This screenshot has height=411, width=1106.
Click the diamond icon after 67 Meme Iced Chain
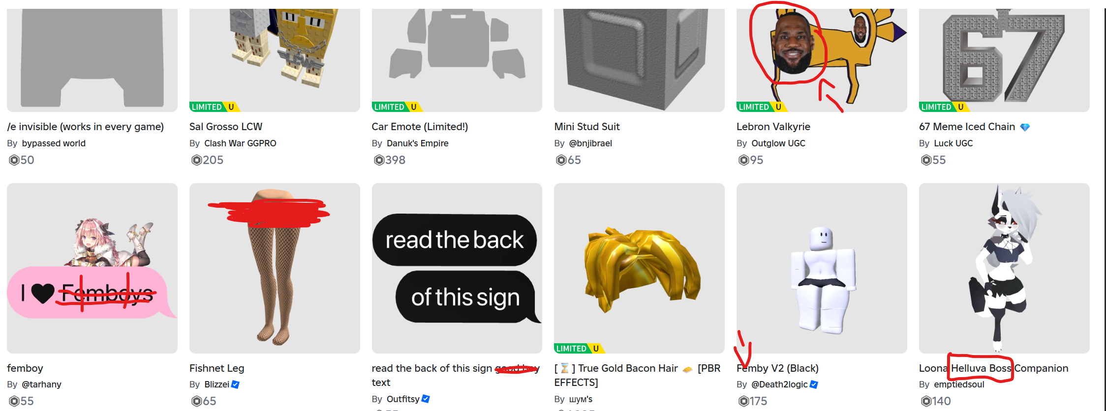pyautogui.click(x=1025, y=127)
